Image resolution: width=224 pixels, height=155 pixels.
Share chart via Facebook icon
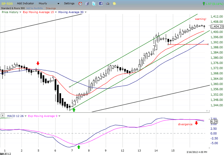click(101, 4)
